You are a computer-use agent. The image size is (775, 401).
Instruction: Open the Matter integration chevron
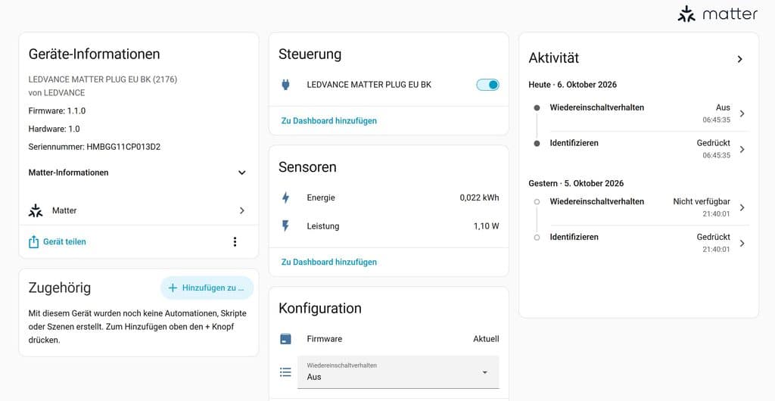(241, 210)
